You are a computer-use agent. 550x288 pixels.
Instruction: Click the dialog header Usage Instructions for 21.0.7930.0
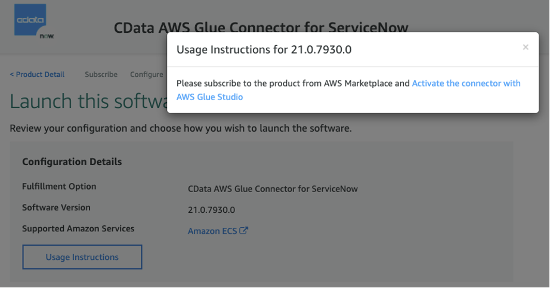[x=264, y=49]
